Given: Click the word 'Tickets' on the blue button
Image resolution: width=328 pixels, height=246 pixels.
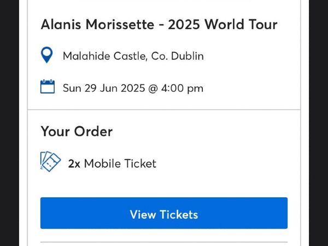Looking at the screenshot, I should click(179, 215).
